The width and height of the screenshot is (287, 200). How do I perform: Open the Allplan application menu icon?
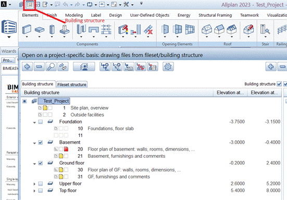[x=4, y=4]
